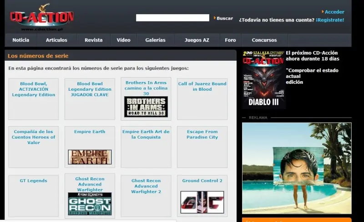This screenshot has height=222, width=364.
Task: Open the ¡Regístrate! sign-up link
Action: (x=330, y=20)
